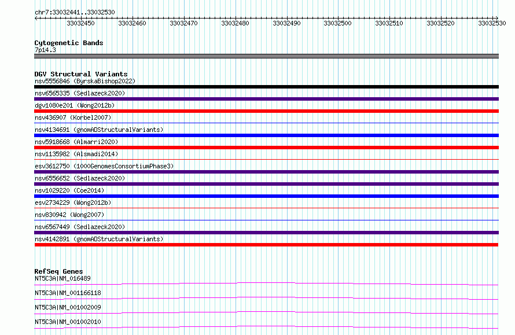The width and height of the screenshot is (515, 335).
Task: Click the purple esv3612750 variant bar
Action: pyautogui.click(x=266, y=172)
